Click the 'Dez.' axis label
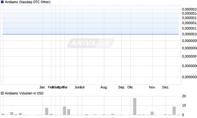 click(x=166, y=87)
